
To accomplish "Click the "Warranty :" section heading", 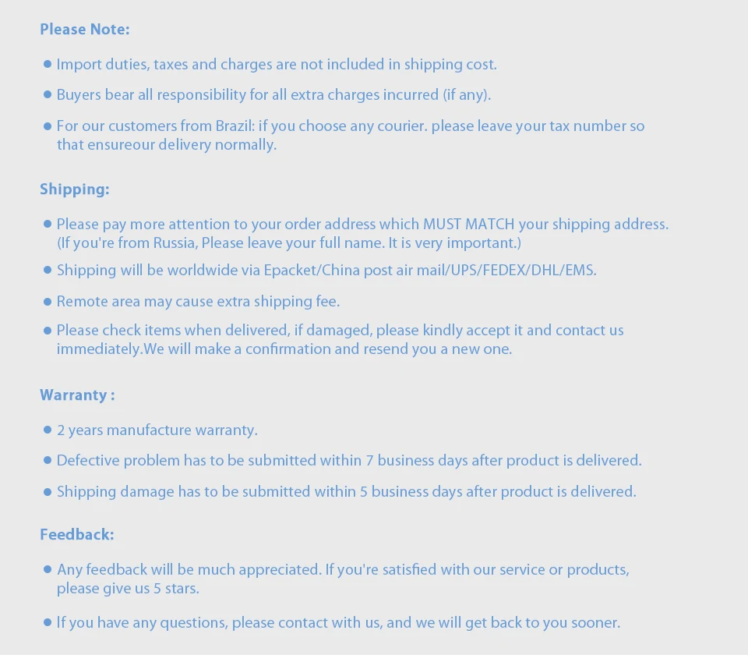I will tap(77, 395).
